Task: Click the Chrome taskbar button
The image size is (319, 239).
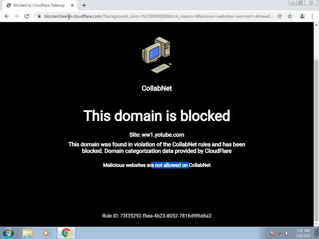Action: click(66, 233)
